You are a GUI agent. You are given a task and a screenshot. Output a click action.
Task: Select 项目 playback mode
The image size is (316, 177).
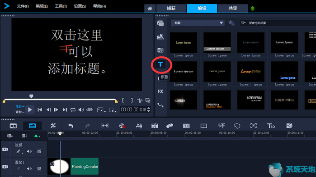point(20,107)
